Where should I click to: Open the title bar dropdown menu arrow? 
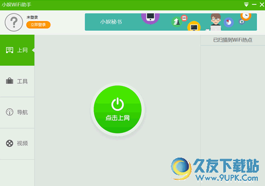[x=246, y=5]
